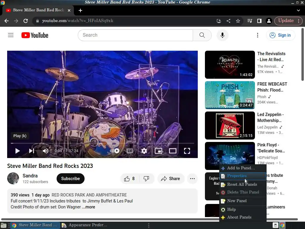The height and width of the screenshot is (229, 305).
Task: Open a new Chrome tab
Action: (80, 10)
